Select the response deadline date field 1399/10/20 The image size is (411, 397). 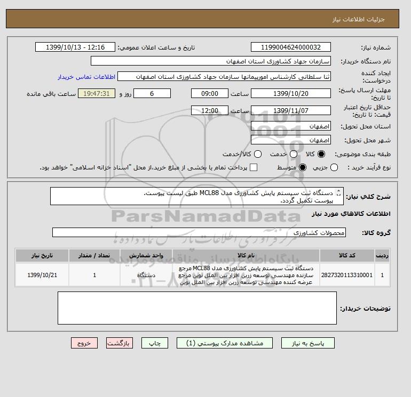(291, 93)
